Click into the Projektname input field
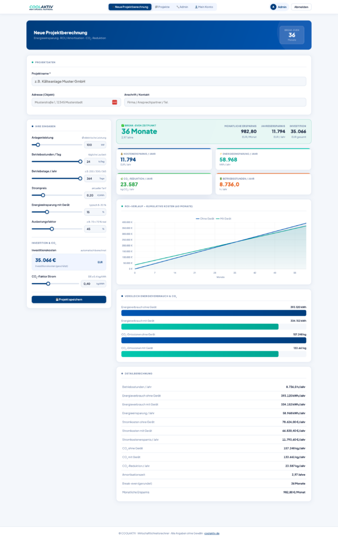The height and width of the screenshot is (540, 338). click(169, 82)
